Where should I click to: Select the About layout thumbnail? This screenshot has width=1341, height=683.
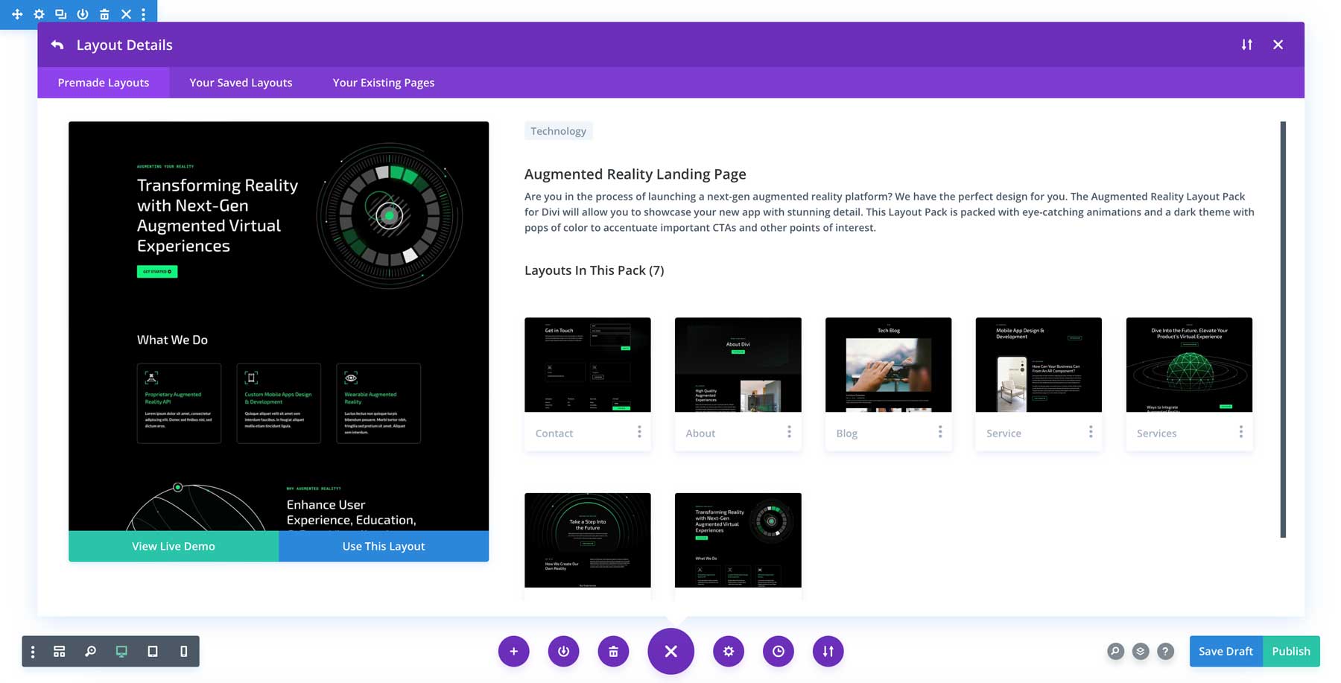[x=738, y=365]
